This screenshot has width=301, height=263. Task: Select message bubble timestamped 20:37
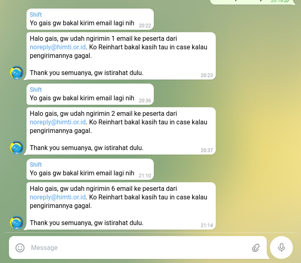point(121,131)
